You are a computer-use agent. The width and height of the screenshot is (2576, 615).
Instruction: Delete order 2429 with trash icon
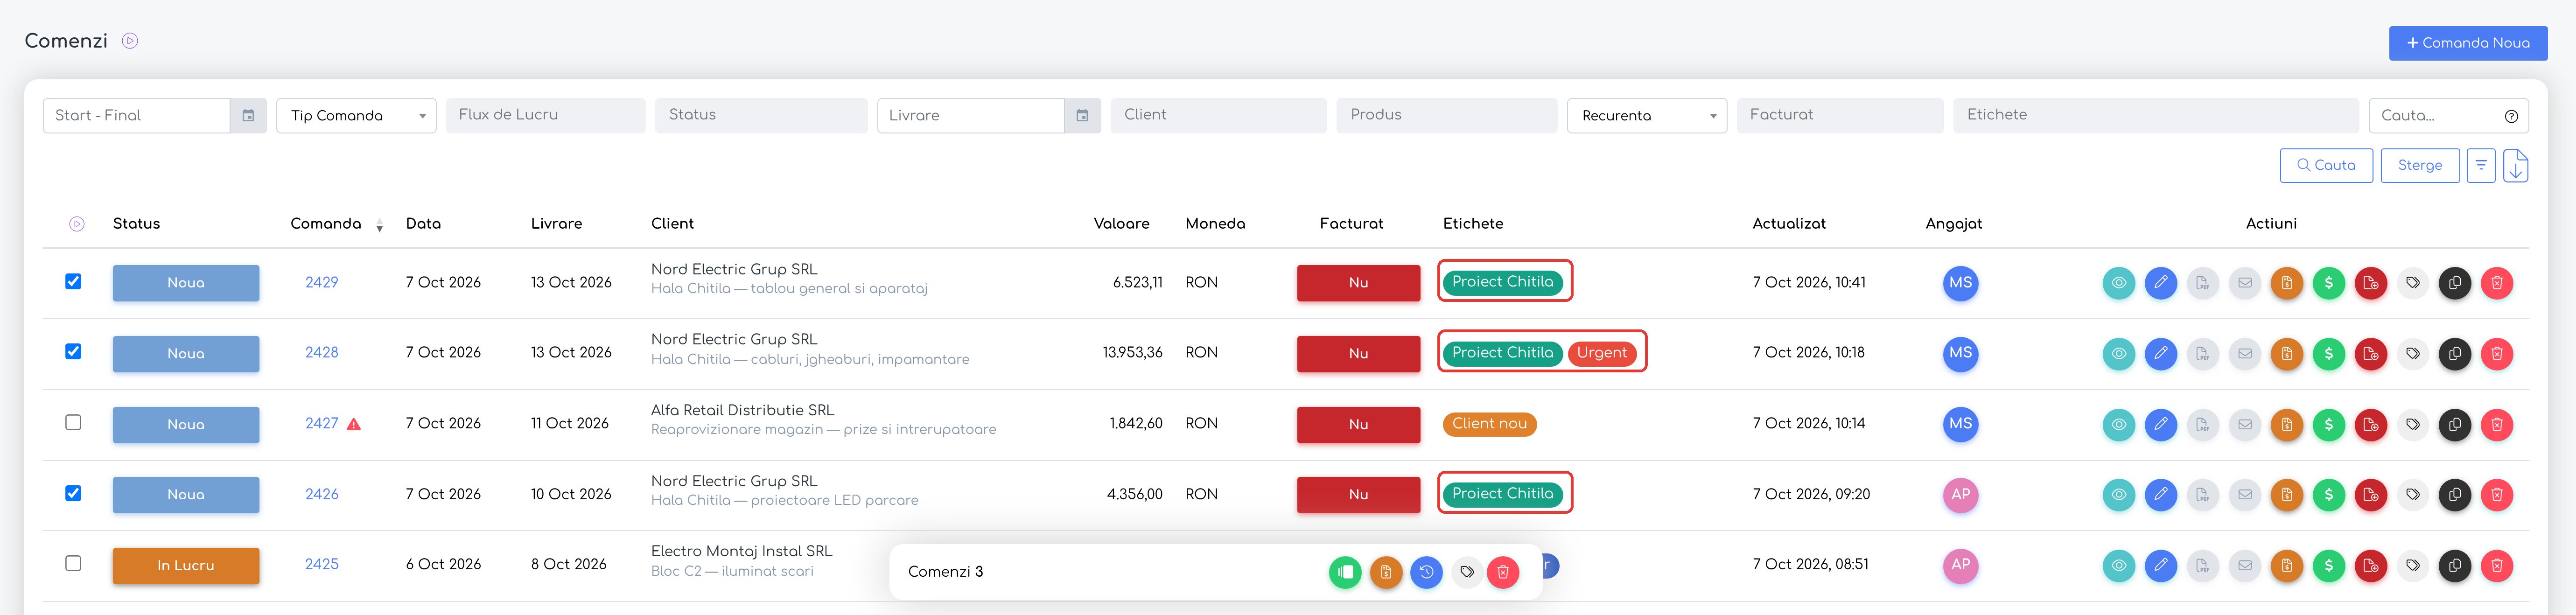tap(2496, 283)
